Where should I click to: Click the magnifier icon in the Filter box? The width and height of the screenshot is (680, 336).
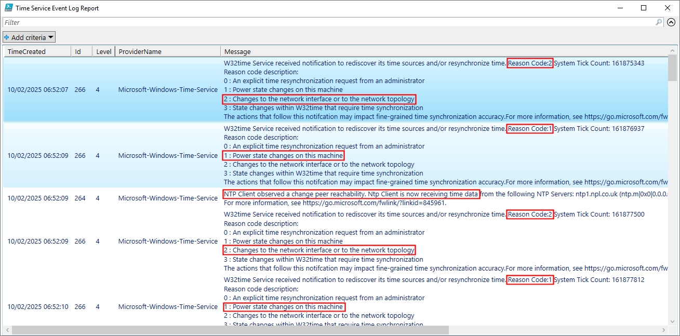coord(659,22)
